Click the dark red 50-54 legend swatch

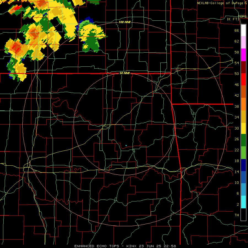243,67
